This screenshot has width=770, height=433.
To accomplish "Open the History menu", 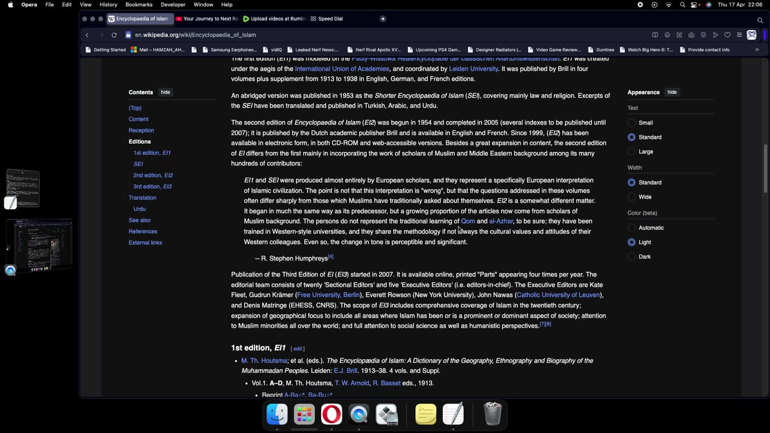I will click(x=108, y=5).
